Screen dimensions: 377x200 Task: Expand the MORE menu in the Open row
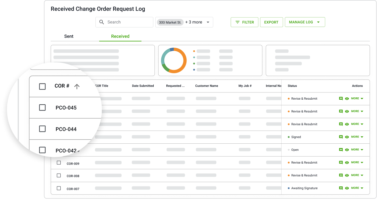(x=357, y=150)
